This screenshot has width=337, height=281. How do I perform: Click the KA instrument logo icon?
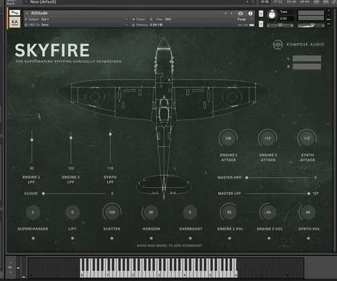tap(15, 22)
